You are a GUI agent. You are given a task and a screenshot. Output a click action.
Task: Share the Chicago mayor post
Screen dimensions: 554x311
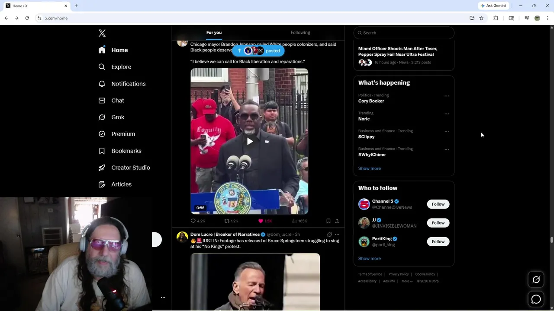tap(337, 221)
